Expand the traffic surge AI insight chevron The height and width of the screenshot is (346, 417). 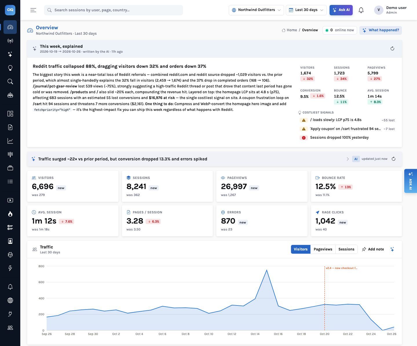pos(348,159)
